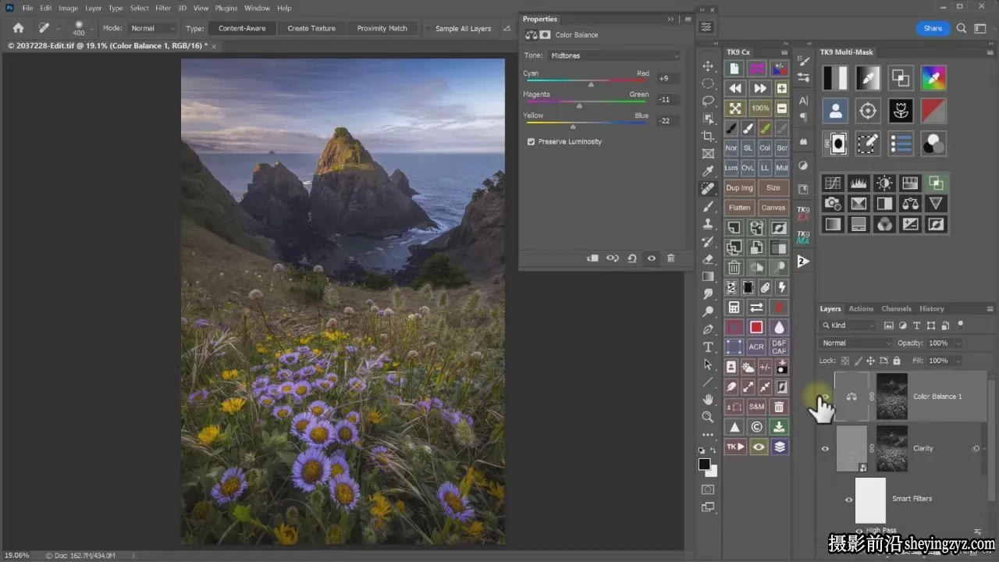Choose Proximity Match type button
Screen dimensions: 999x562
pos(382,28)
